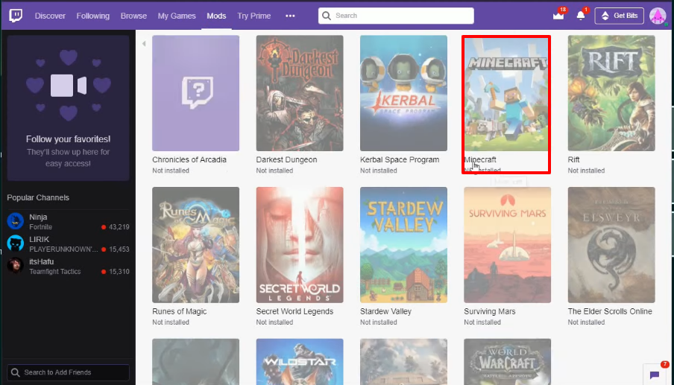Click the Chronicles of Arcadia title
The width and height of the screenshot is (674, 385).
[x=189, y=159]
